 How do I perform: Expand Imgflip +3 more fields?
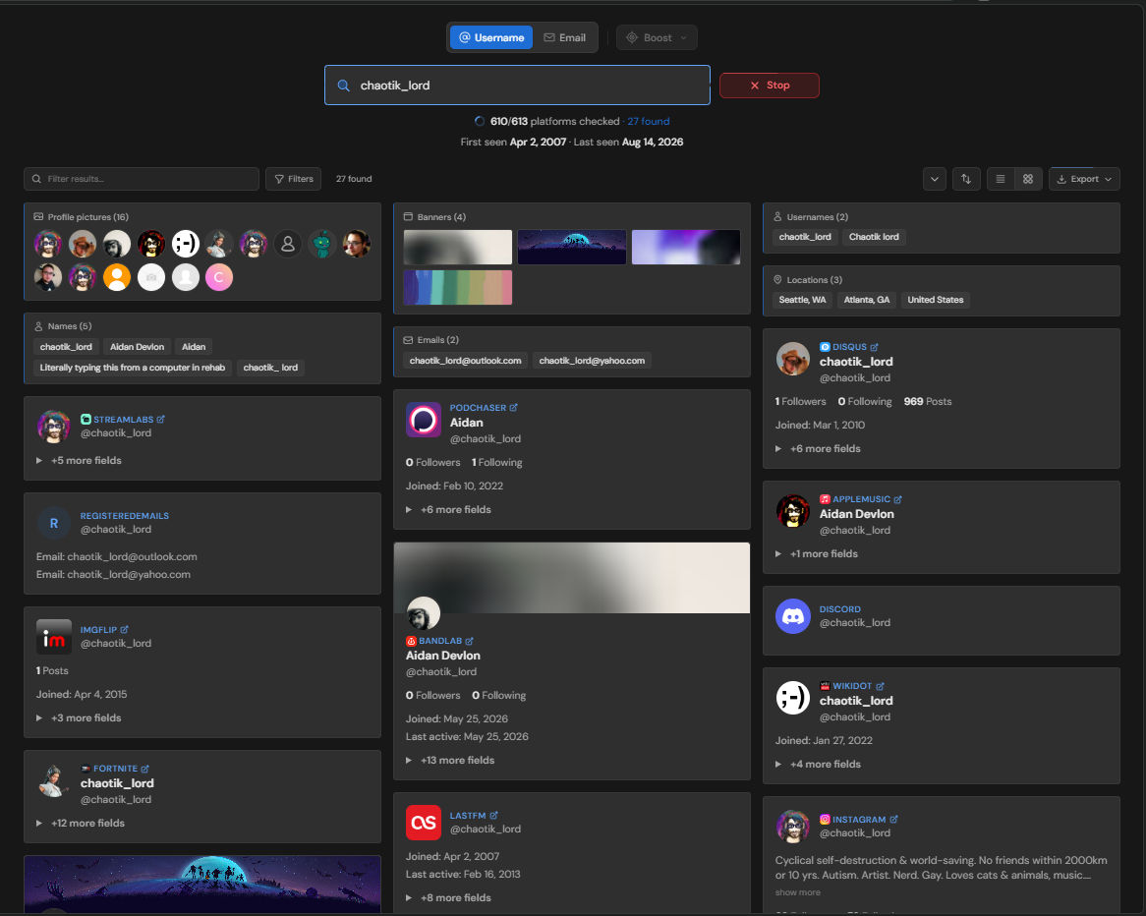coord(79,717)
